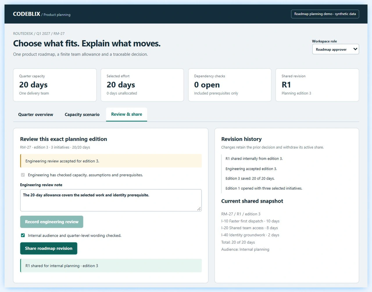Click snapshot line Total: 20 of 20 days
Screen dimensions: 372x292
[238, 242]
